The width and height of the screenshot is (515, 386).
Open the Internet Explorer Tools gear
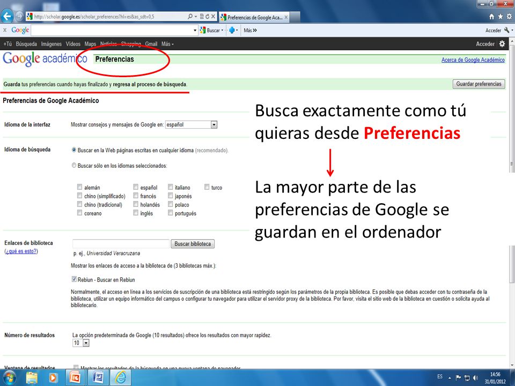[509, 17]
